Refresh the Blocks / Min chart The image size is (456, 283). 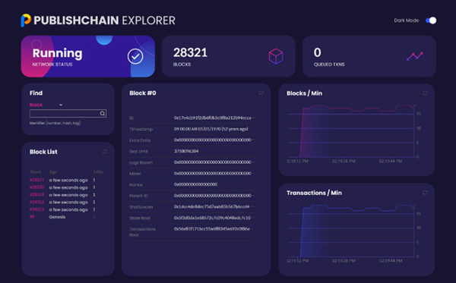425,93
